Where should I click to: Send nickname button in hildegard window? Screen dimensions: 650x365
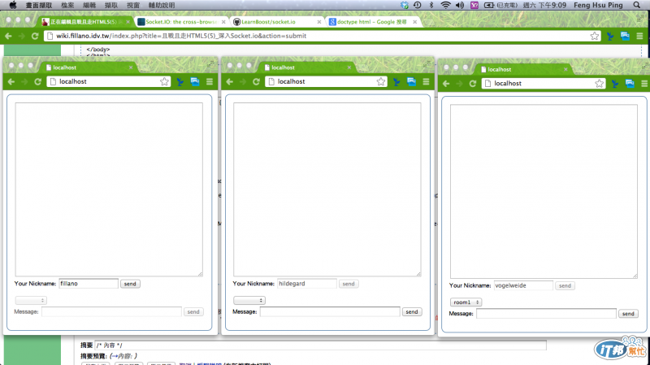(349, 284)
